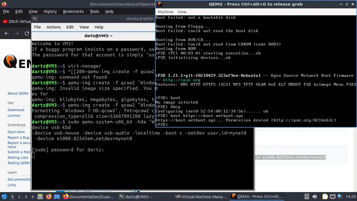Click the '[sudo] password for dartz:' prompt line
The width and height of the screenshot is (357, 201).
coord(68,150)
